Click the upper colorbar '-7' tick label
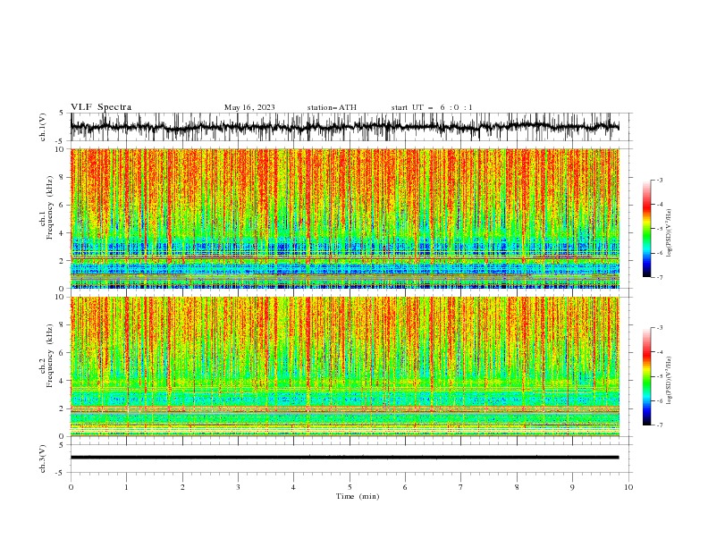Viewport: 708px width, 547px height. pyautogui.click(x=660, y=277)
